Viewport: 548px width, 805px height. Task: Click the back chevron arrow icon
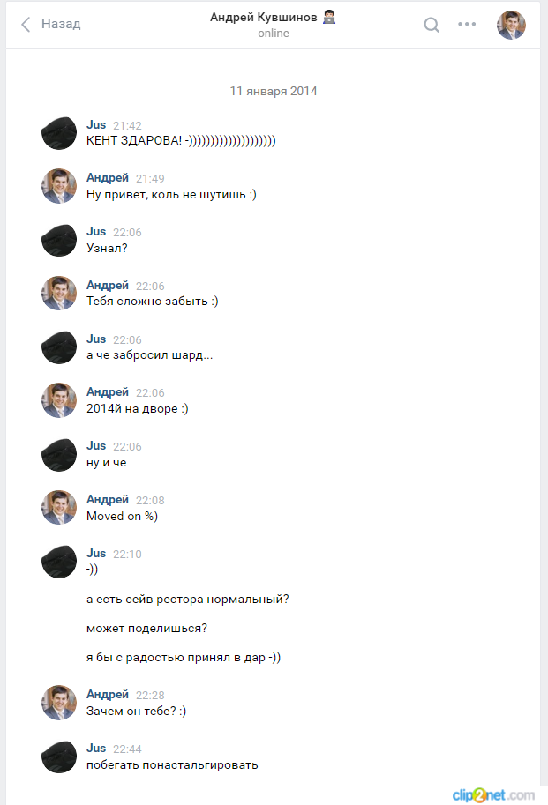point(26,25)
